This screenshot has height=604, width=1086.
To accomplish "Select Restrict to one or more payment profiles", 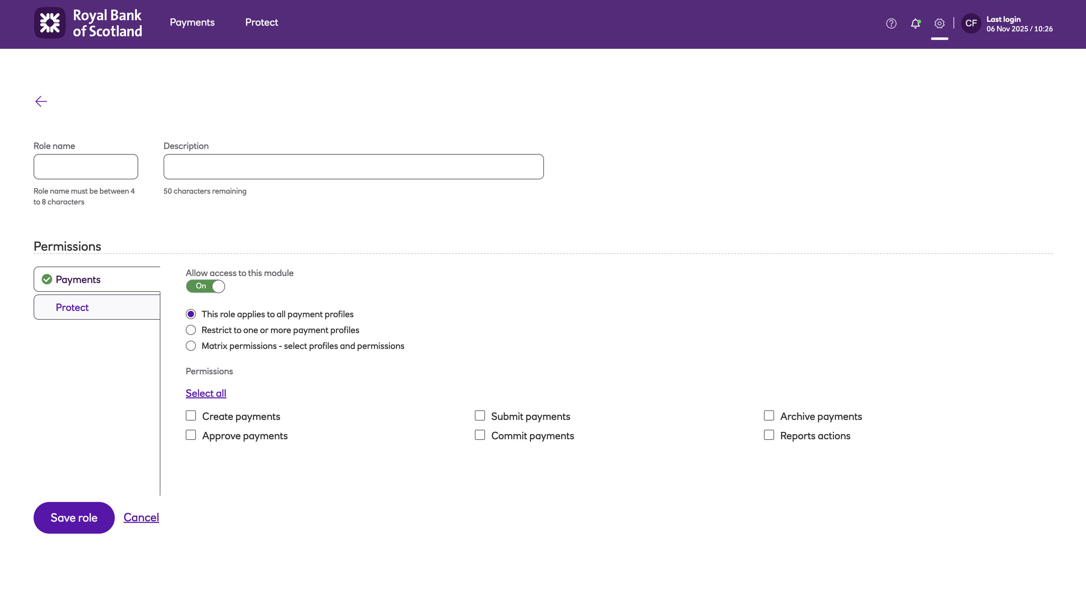I will pos(191,330).
